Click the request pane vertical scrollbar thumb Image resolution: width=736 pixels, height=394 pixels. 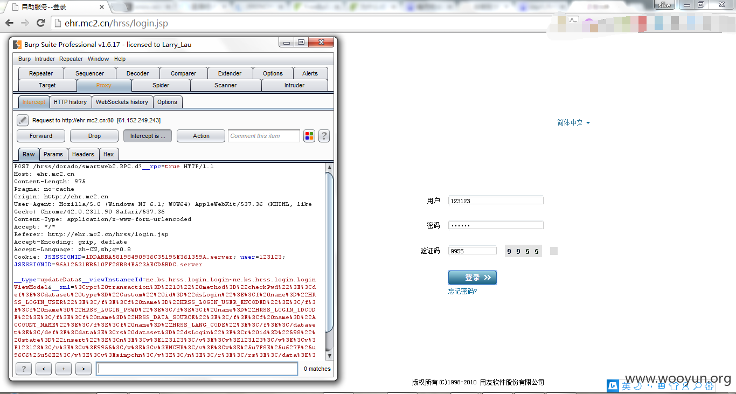pyautogui.click(x=329, y=253)
